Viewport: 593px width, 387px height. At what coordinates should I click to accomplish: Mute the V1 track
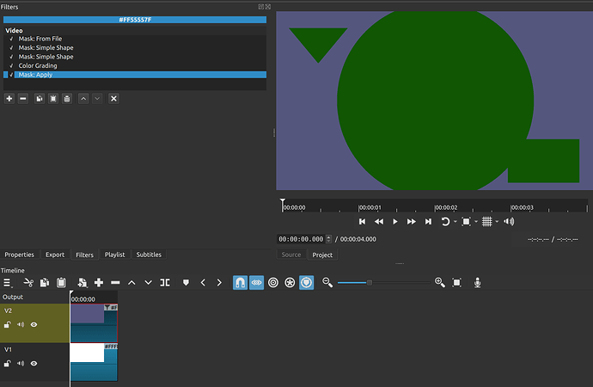[x=21, y=364]
